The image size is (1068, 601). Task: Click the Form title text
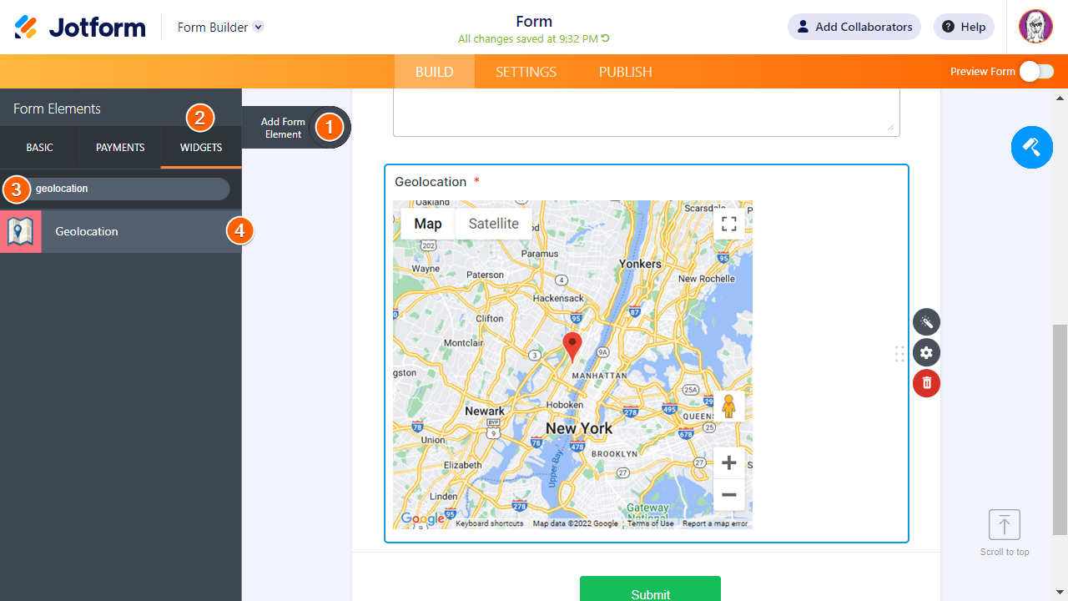pyautogui.click(x=534, y=22)
